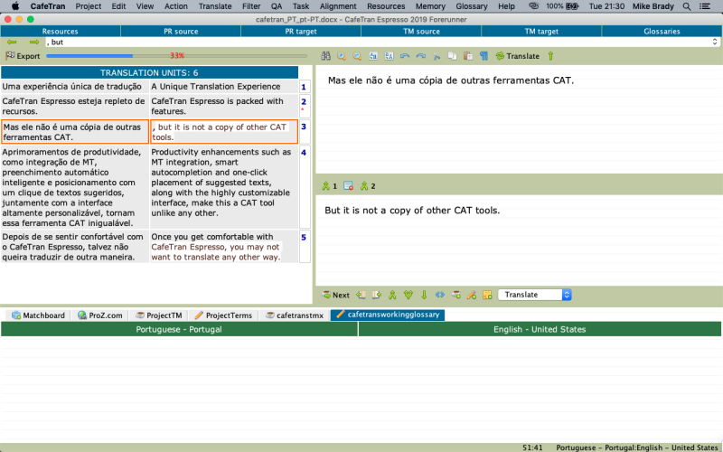Click the blue undo arrow icon
This screenshot has width=723, height=452.
(405, 56)
